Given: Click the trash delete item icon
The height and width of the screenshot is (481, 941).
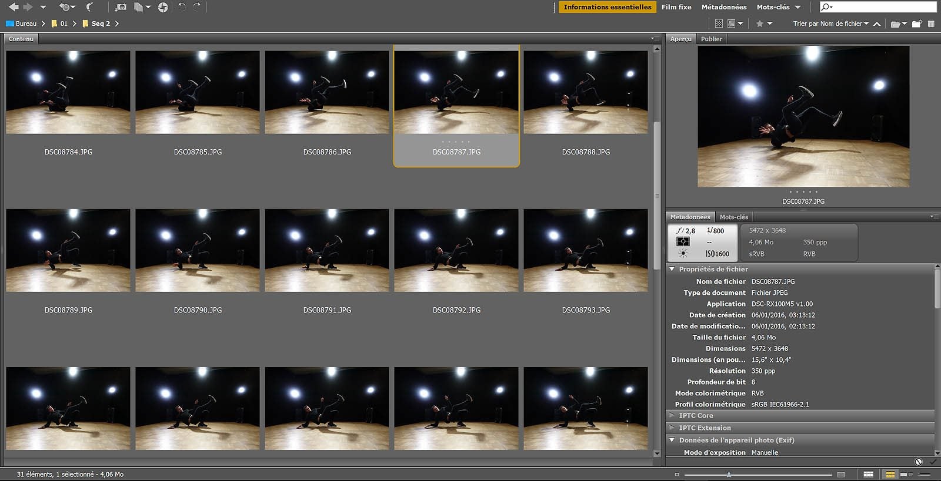Looking at the screenshot, I should [x=931, y=24].
